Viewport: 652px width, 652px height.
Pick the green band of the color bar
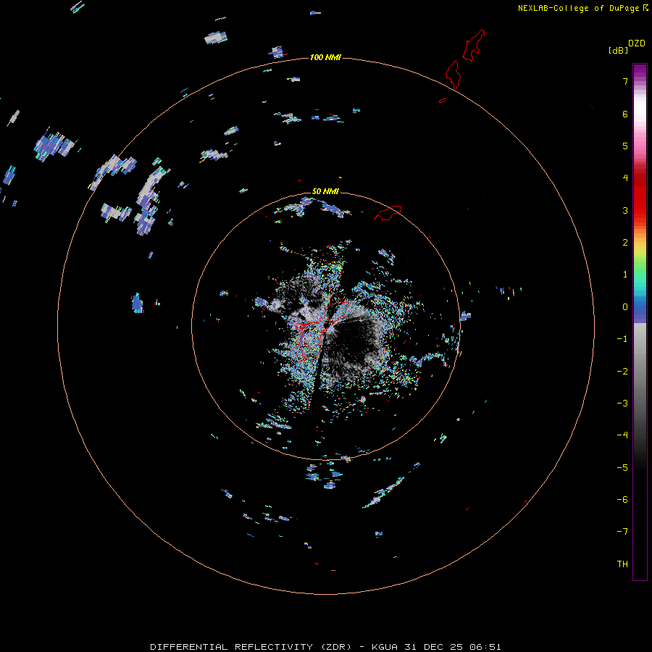point(640,266)
